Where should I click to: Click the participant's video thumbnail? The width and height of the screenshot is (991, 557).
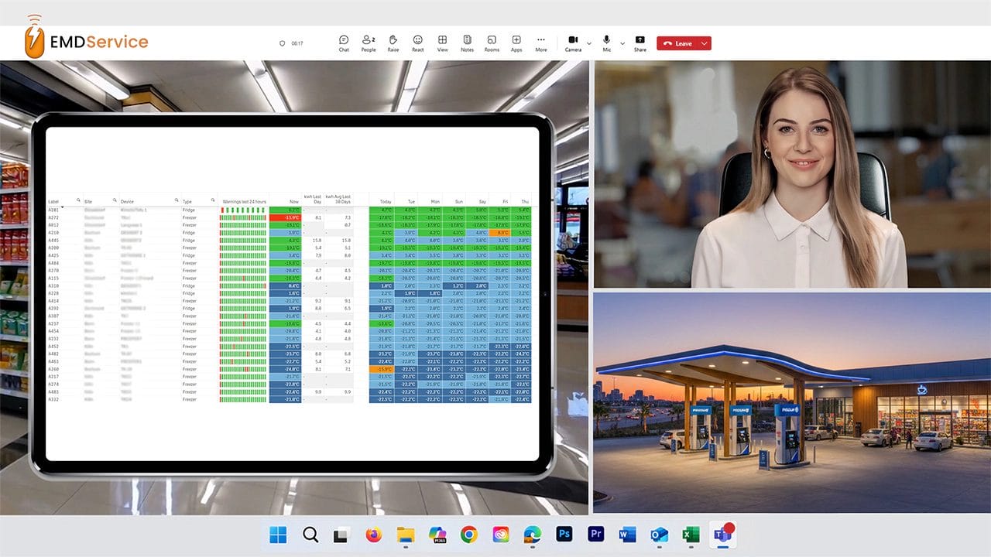click(x=791, y=172)
